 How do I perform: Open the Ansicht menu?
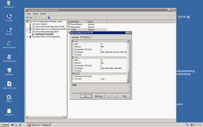click(43, 14)
